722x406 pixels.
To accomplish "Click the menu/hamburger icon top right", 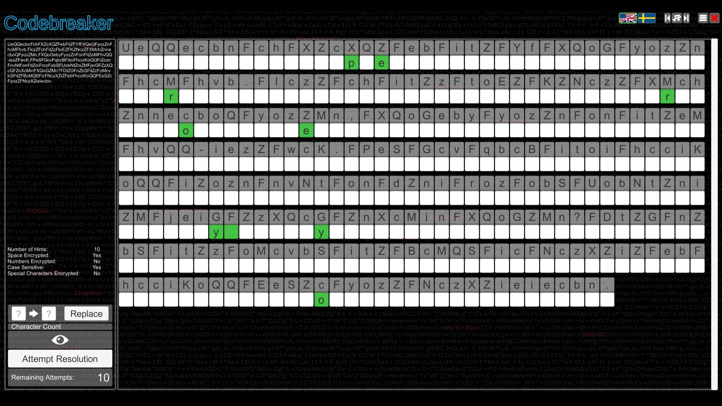I will pos(703,18).
